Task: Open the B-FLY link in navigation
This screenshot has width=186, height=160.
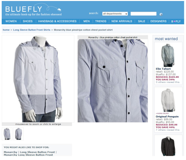Action: (176, 21)
